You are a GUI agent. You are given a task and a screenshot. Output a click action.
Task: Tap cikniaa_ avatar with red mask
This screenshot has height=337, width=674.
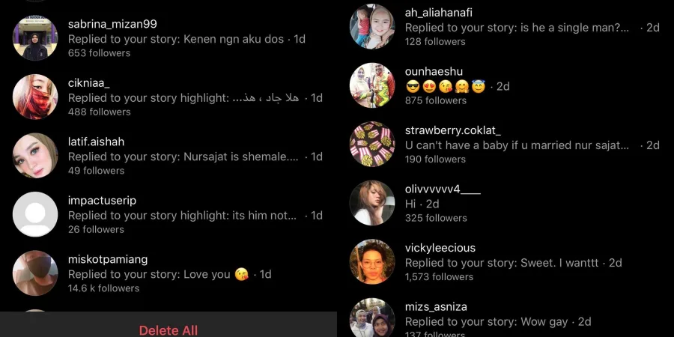coord(34,97)
